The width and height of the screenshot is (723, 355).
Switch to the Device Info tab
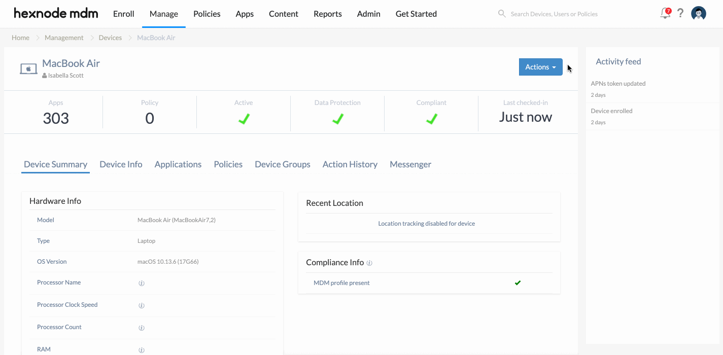pos(121,164)
